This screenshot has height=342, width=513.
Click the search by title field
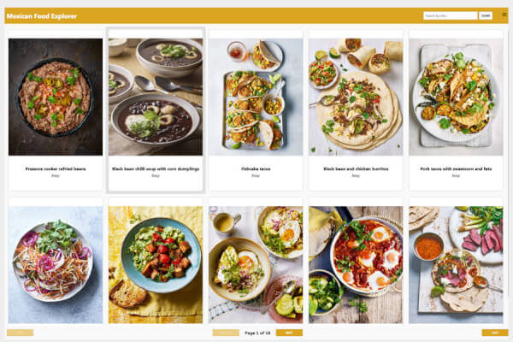[x=451, y=15]
